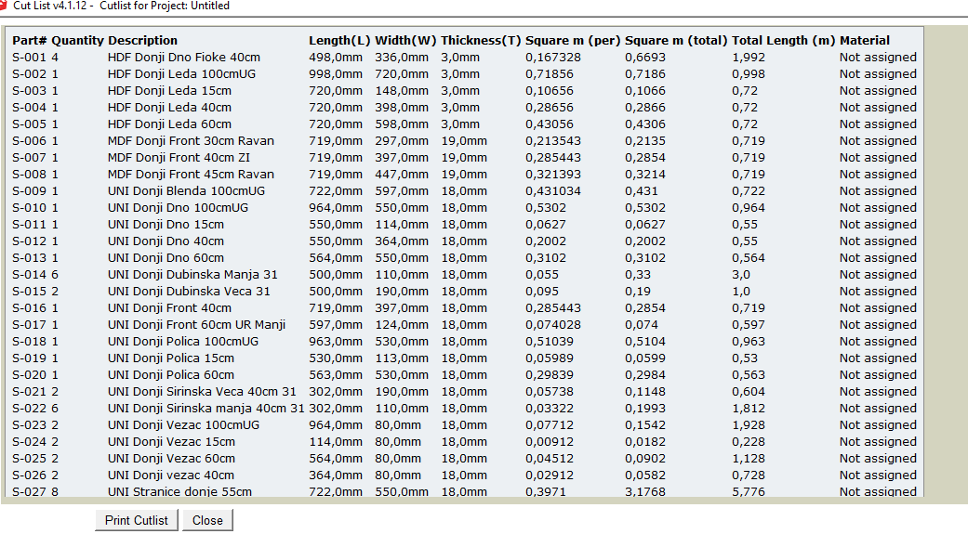Select the Part# column header

click(x=30, y=40)
